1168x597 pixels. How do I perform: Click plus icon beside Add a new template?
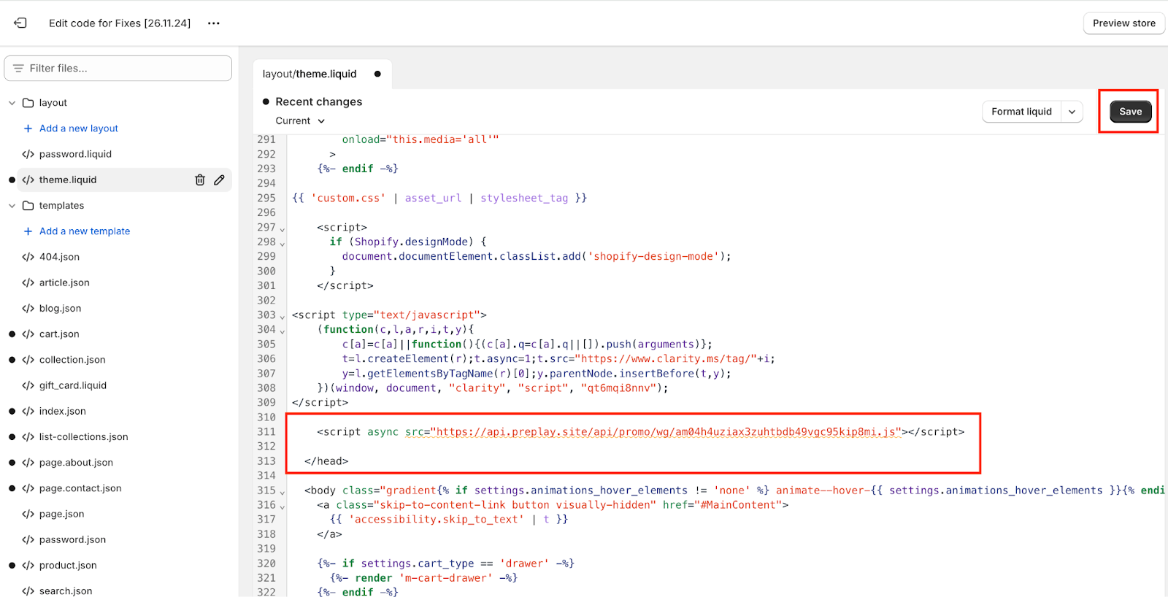tap(28, 231)
